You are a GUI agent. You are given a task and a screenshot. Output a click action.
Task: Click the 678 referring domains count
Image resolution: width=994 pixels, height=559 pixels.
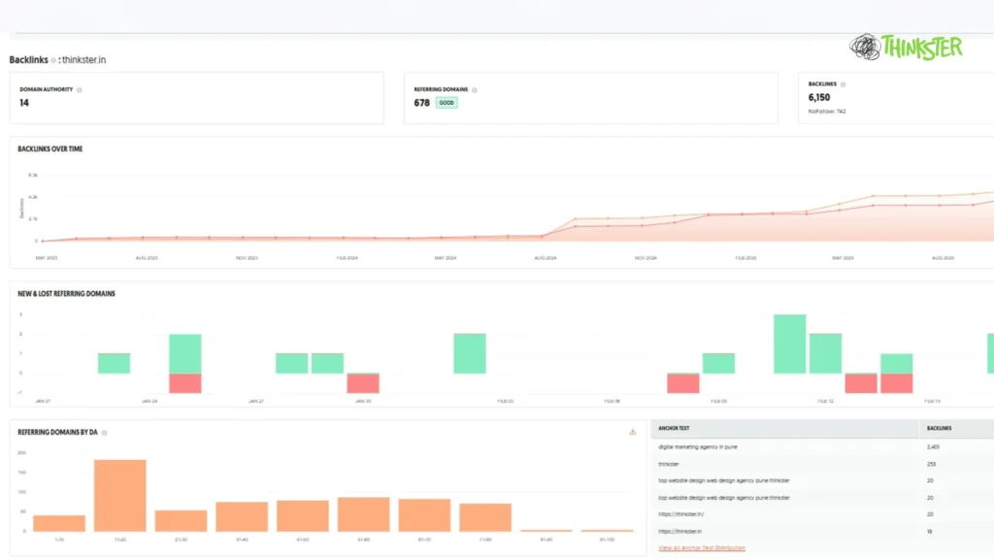click(x=421, y=103)
